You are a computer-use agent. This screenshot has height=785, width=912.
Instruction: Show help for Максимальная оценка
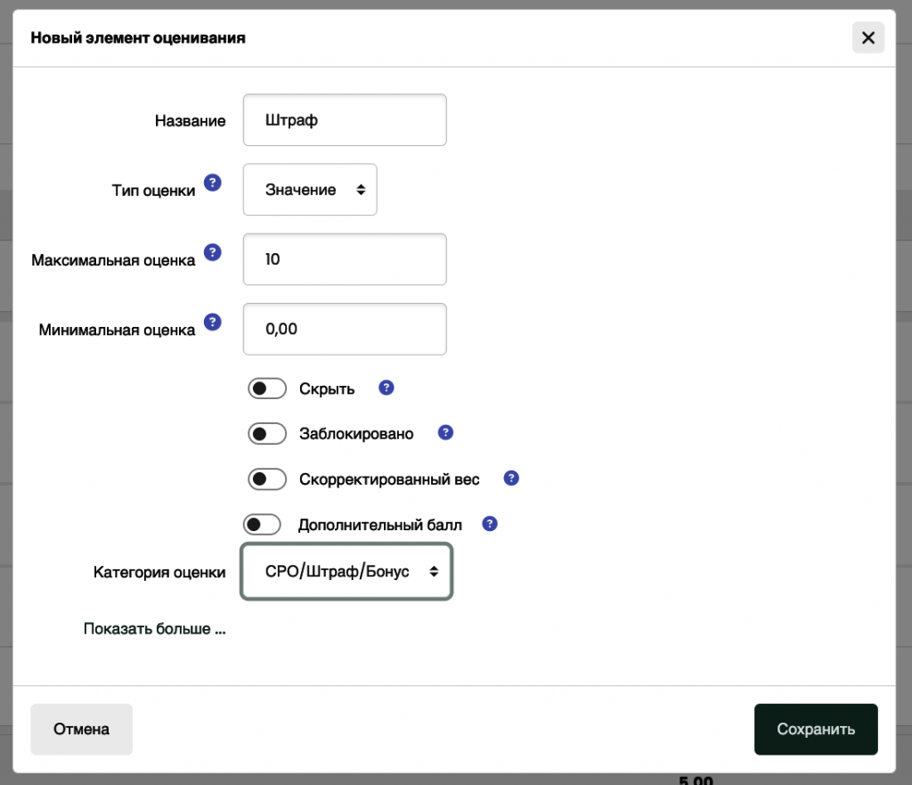click(212, 253)
